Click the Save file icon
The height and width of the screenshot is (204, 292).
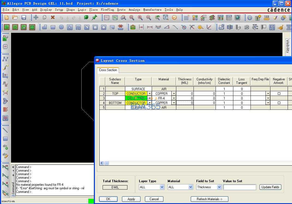coord(24,18)
